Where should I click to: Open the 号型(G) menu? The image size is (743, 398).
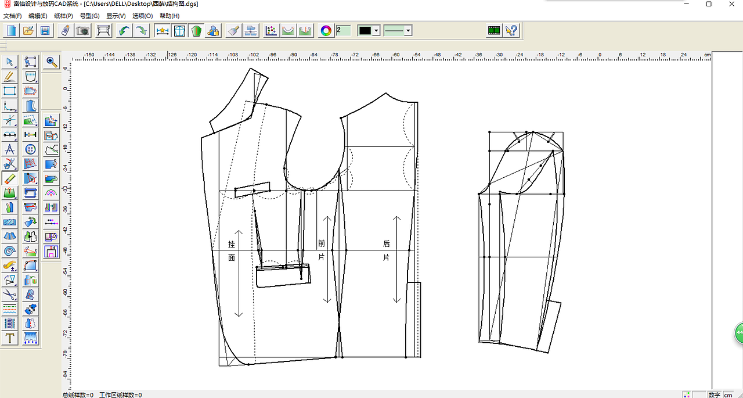click(x=90, y=16)
